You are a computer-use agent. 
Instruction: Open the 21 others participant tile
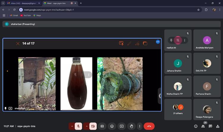coord(178,109)
